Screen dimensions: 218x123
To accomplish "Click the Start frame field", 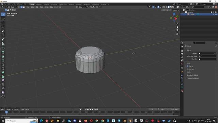I will pos(165,109).
